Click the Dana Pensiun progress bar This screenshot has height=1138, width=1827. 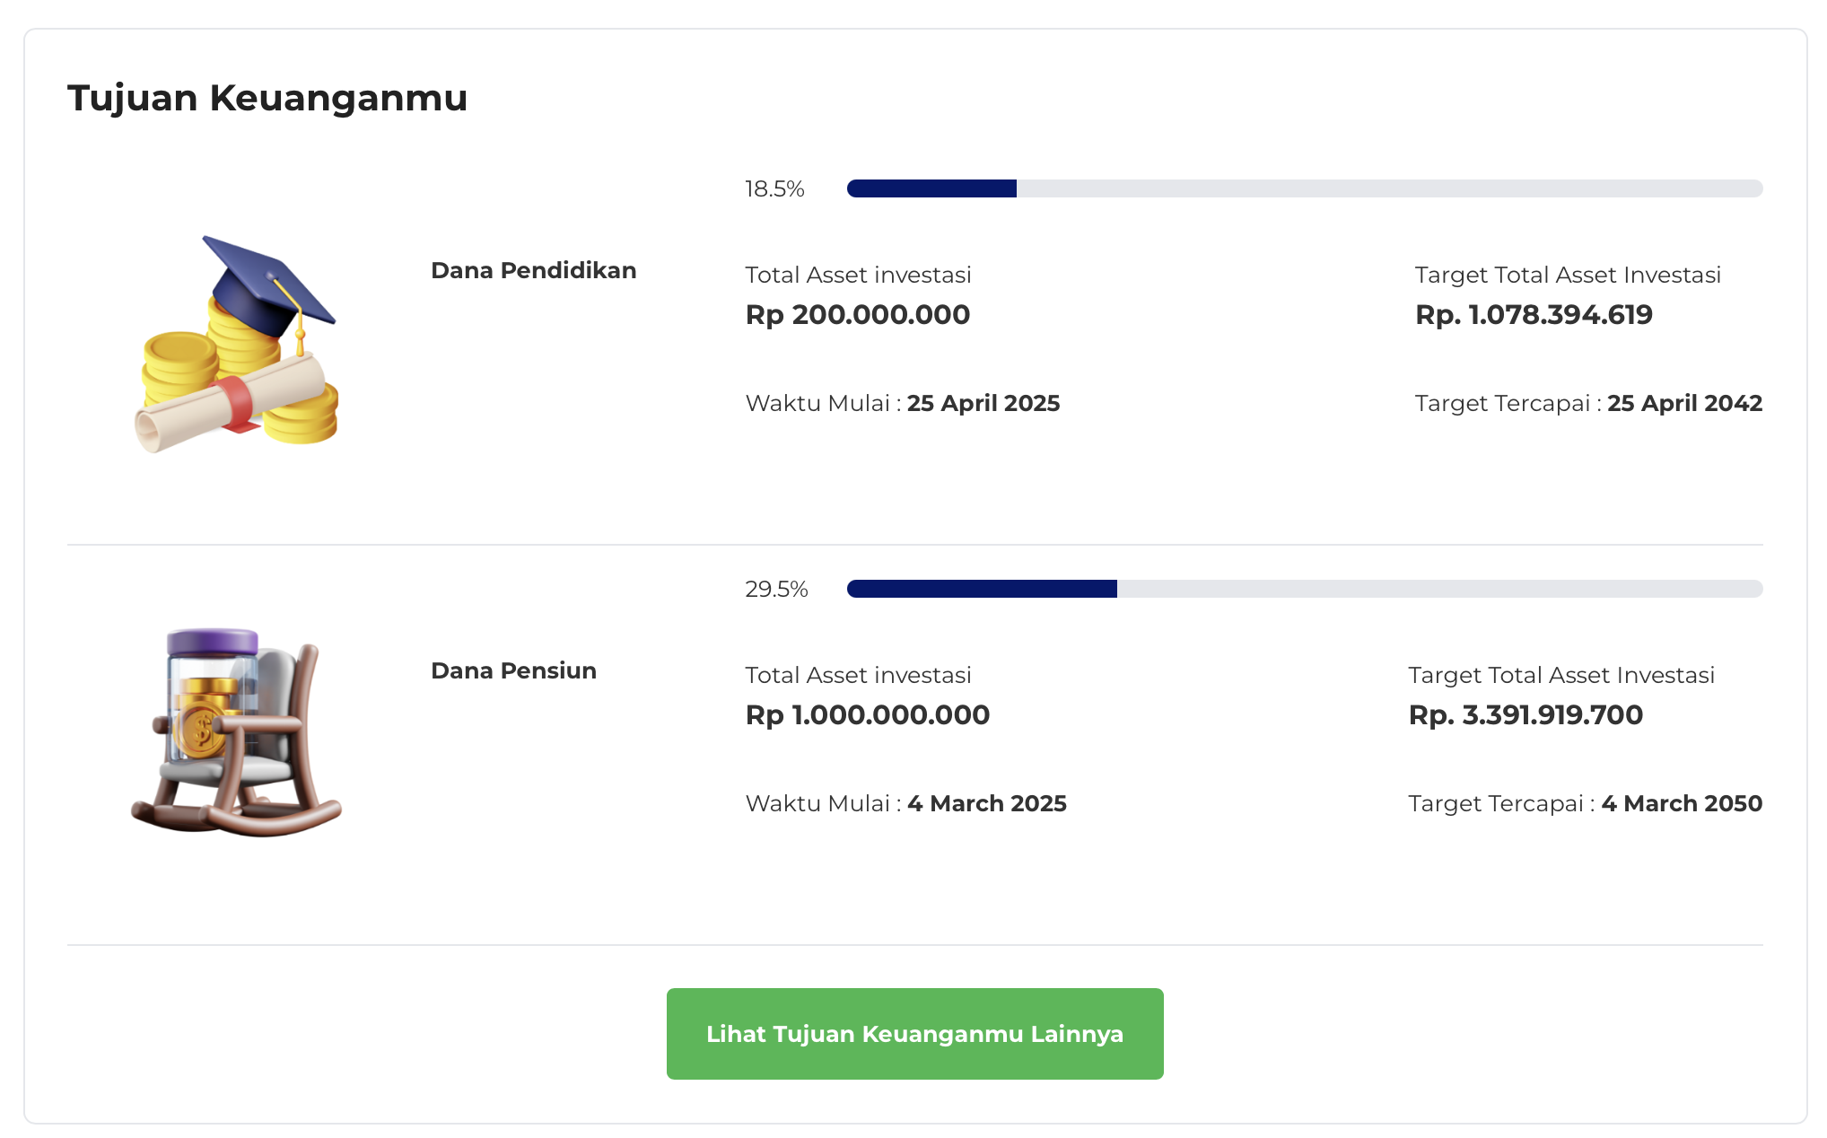[x=1304, y=589]
